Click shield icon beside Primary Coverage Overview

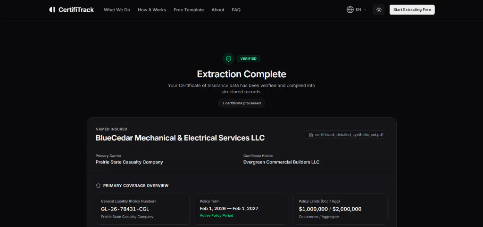pyautogui.click(x=98, y=186)
